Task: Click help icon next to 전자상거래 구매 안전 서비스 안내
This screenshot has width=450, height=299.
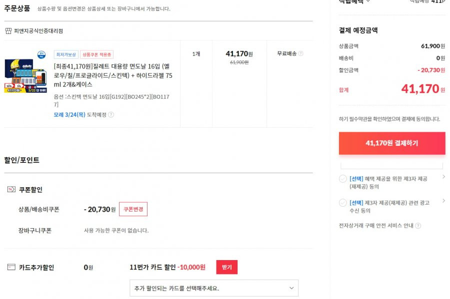Action: click(418, 226)
